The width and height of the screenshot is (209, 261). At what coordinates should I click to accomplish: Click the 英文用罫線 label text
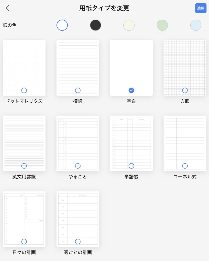click(x=24, y=177)
